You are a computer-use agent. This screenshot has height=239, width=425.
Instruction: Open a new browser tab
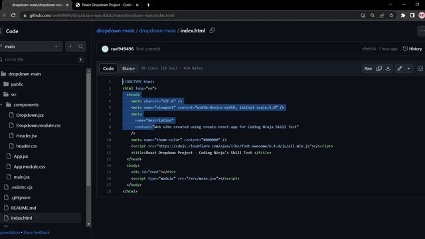(x=148, y=5)
